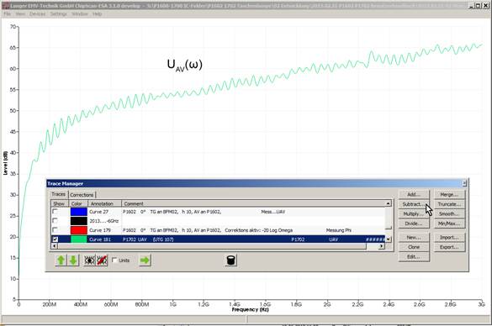The image size is (492, 326).
Task: Click the hide-all-traces crossed eye icon
Action: [102, 260]
